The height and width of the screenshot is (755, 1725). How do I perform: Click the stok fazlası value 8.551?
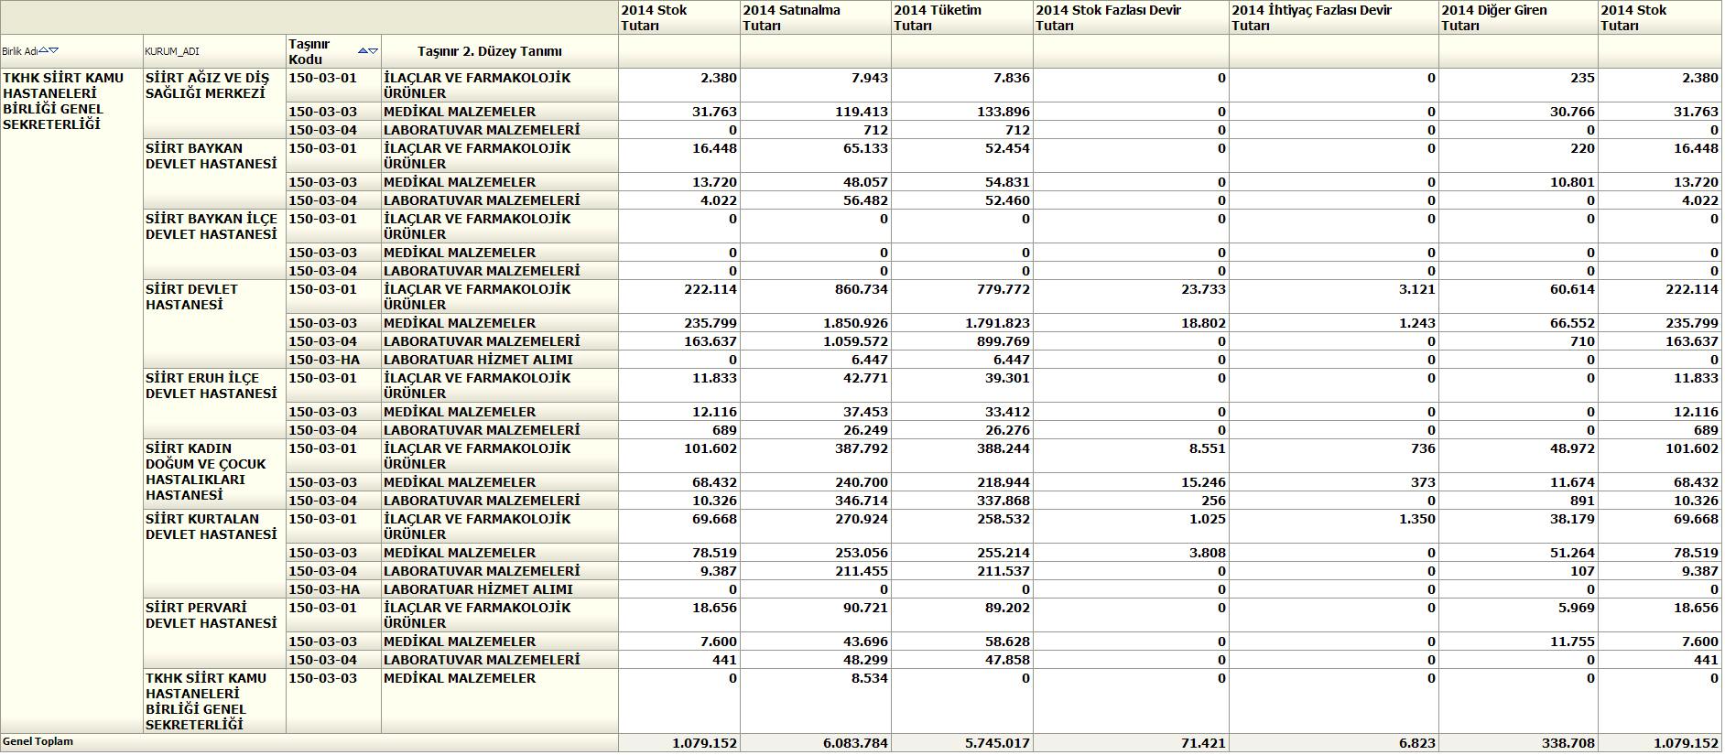(1208, 448)
